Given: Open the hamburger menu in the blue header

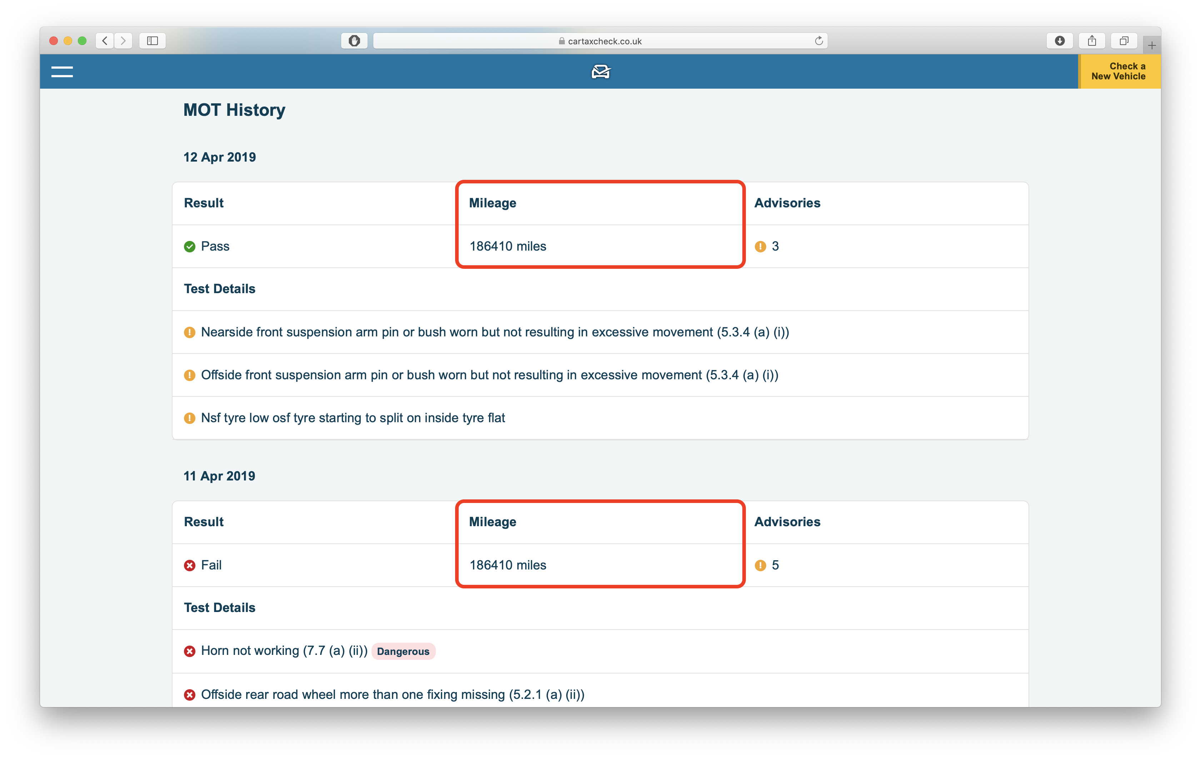Looking at the screenshot, I should 62,72.
